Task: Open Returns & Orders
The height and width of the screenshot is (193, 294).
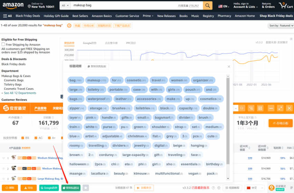Action: point(268,6)
